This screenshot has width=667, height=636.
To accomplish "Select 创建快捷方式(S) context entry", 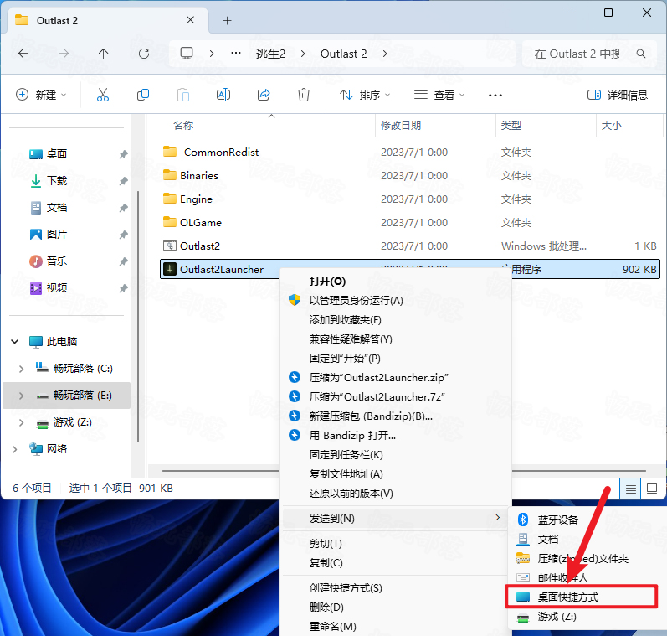I will 346,588.
